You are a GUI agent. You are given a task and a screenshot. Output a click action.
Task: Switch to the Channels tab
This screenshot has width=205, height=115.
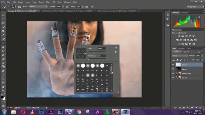pyautogui.click(x=182, y=48)
